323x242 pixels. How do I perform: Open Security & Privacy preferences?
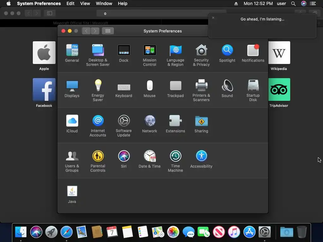pyautogui.click(x=201, y=55)
